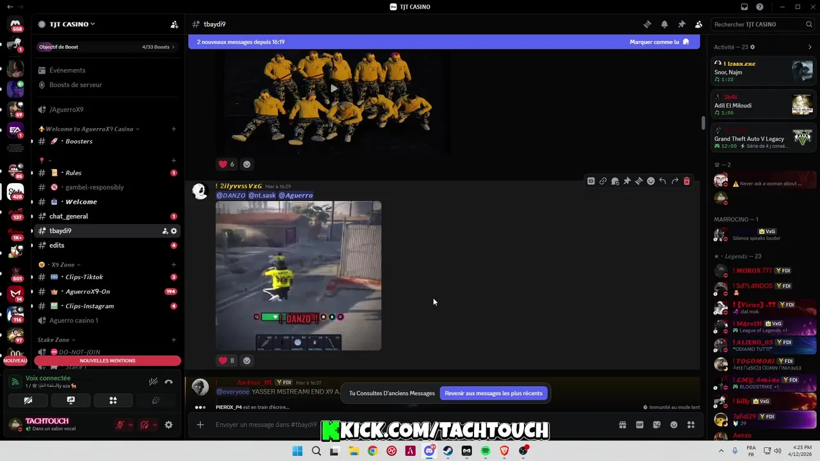Focus the Rechercher TJT CASINO search box

(x=763, y=24)
